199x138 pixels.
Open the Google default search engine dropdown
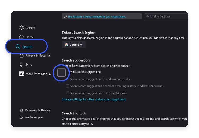click(x=74, y=45)
